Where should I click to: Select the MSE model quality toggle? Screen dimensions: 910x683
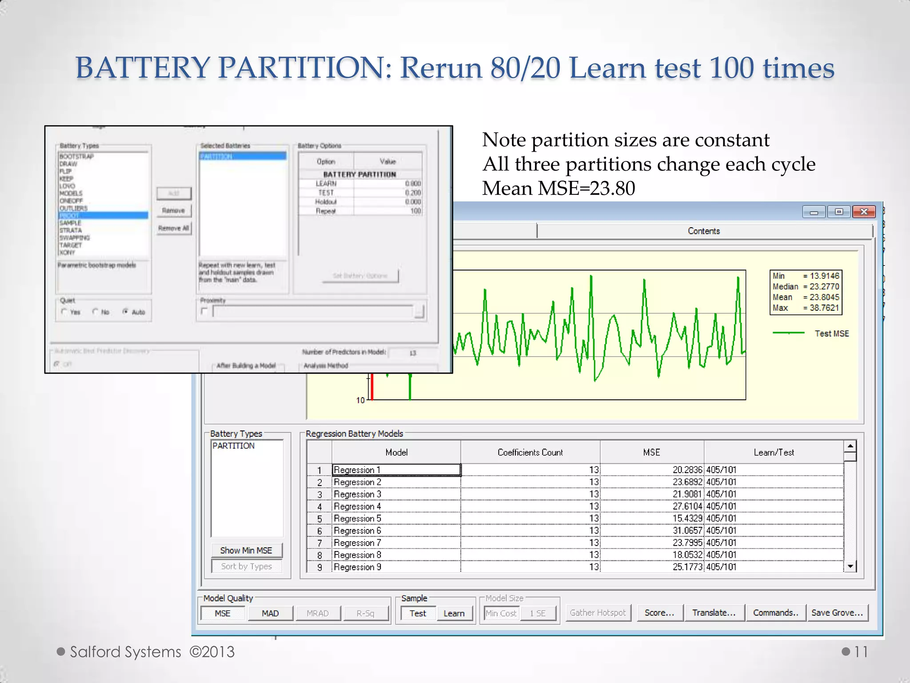click(x=222, y=613)
